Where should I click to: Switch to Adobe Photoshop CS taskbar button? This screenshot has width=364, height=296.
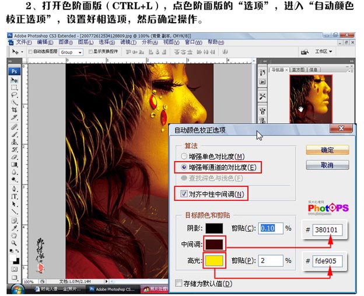[113, 289]
